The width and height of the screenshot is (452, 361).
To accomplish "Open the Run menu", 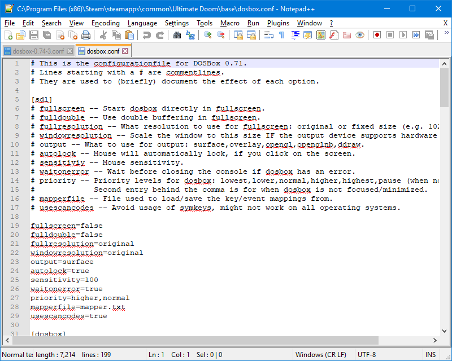I will pos(253,23).
